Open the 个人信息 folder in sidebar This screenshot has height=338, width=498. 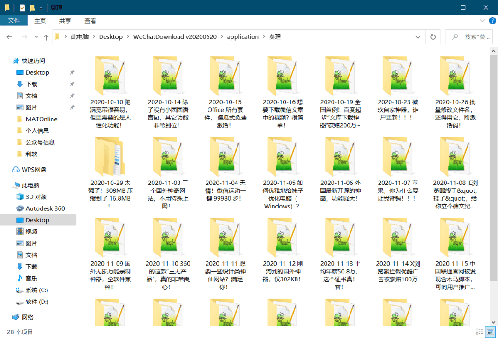(x=37, y=130)
